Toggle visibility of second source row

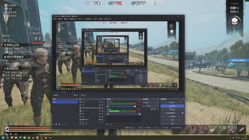[100, 105]
